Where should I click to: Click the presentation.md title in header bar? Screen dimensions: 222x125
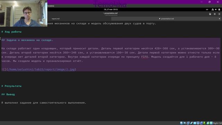(x=111, y=13)
